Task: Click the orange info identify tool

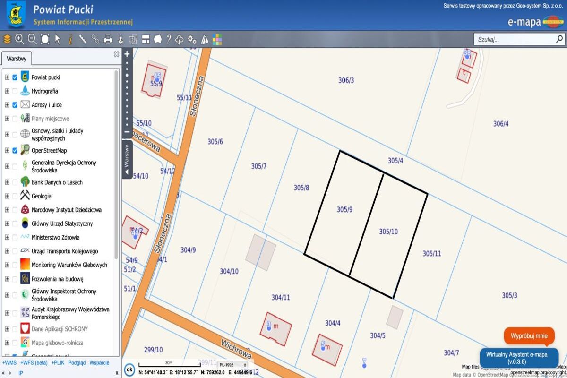Action: point(70,39)
